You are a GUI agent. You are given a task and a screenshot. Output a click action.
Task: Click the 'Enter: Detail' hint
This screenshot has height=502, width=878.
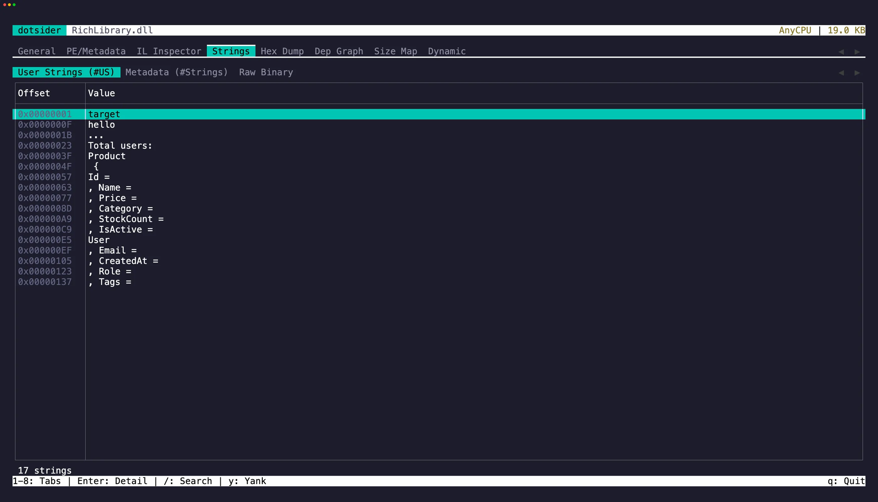112,481
